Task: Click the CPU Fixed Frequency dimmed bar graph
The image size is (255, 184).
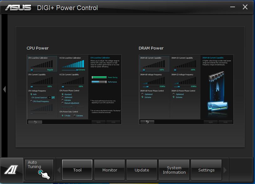Action: tap(42, 108)
